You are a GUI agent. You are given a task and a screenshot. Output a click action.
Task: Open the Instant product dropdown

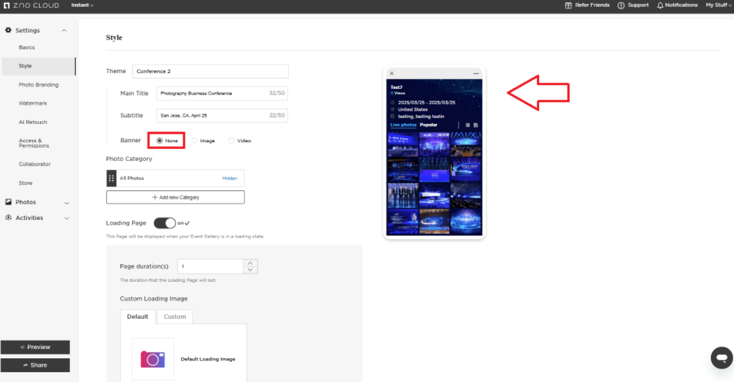[x=82, y=5]
